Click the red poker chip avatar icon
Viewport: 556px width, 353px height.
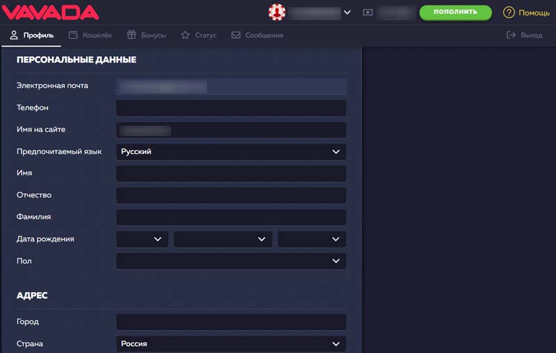(277, 12)
